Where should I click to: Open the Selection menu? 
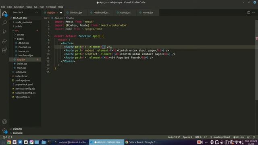click(x=19, y=7)
